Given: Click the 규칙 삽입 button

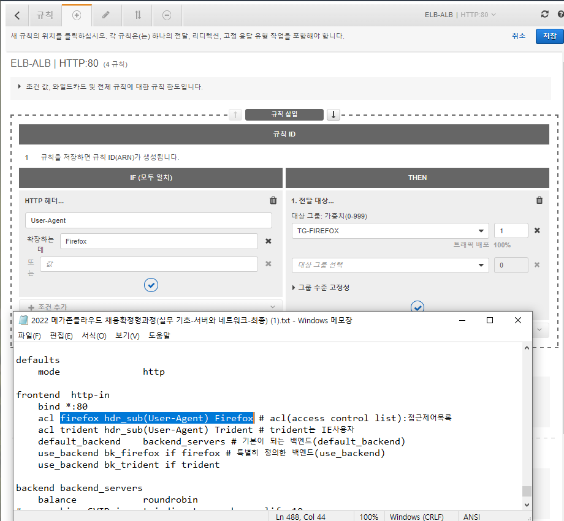Looking at the screenshot, I should (x=284, y=114).
